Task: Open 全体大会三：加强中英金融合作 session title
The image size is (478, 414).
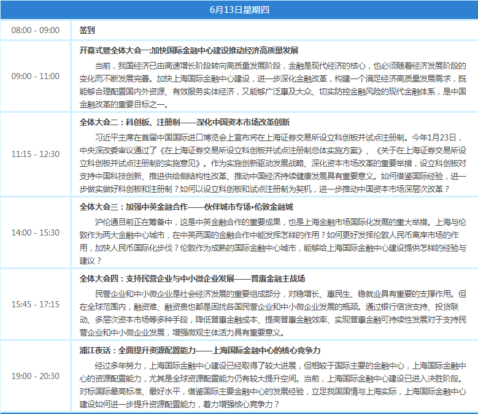Action: coord(187,207)
